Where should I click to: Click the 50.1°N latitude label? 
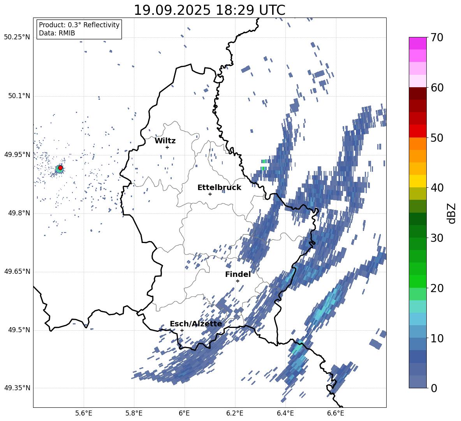coord(19,96)
